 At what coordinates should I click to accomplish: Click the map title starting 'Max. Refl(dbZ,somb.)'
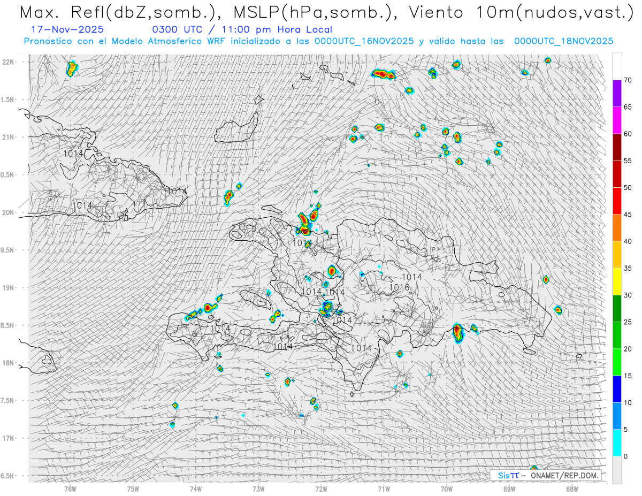click(326, 12)
